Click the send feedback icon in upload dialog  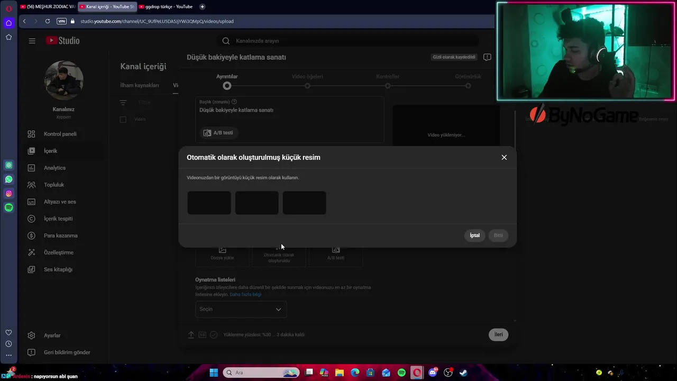point(488,57)
